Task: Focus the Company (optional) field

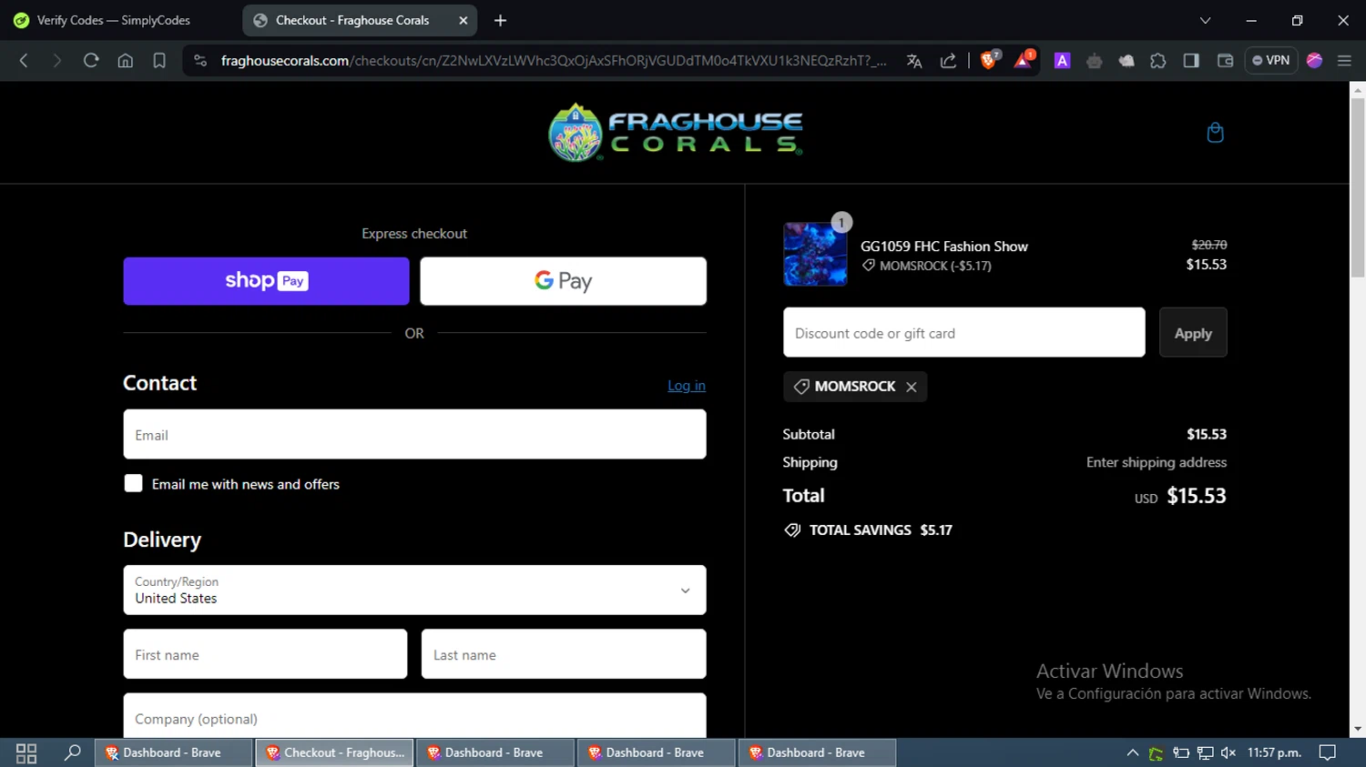Action: coord(414,717)
